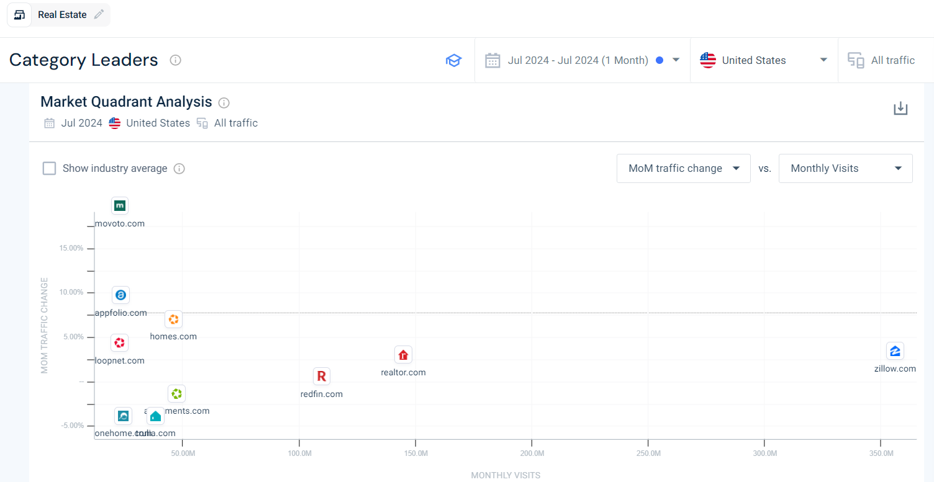Screen dimensions: 934x482
Task: Open the All traffic filter dropdown
Action: point(886,60)
